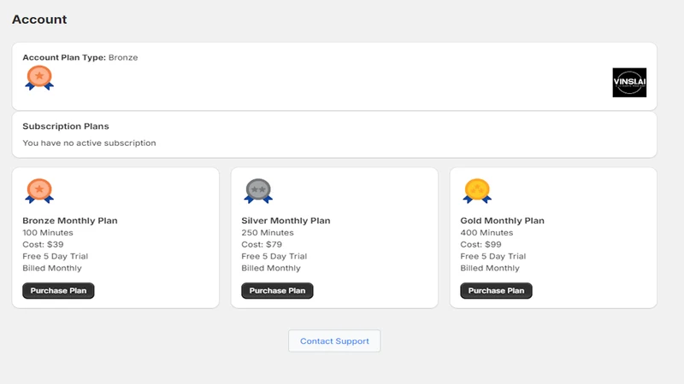Click the Silver Monthly Plan medal icon
Screen dimensions: 684x384
click(258, 190)
